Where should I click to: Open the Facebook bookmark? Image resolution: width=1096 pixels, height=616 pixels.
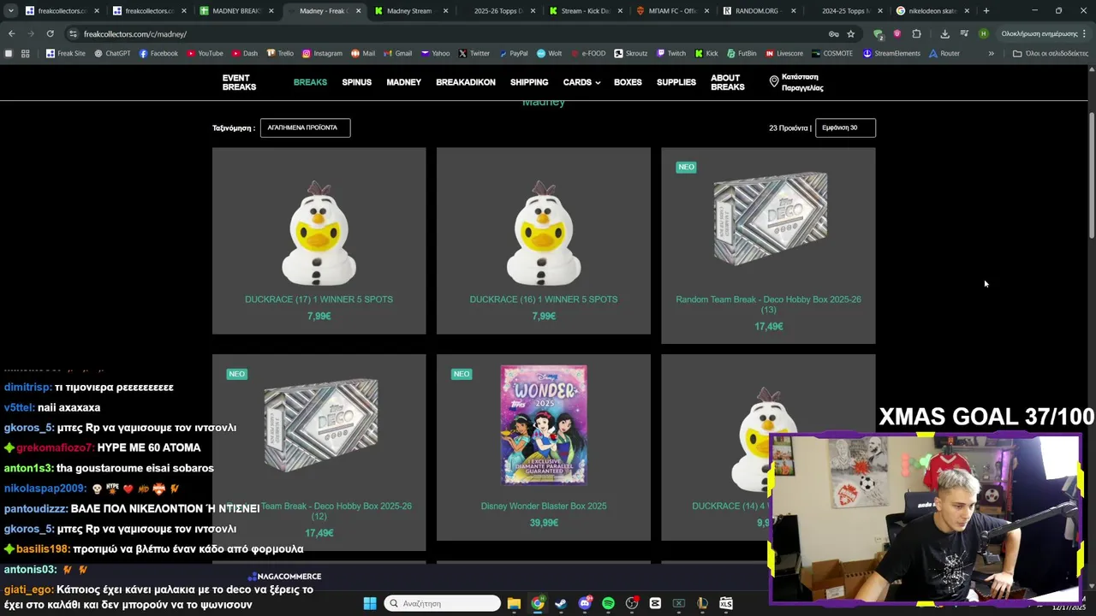(x=158, y=53)
